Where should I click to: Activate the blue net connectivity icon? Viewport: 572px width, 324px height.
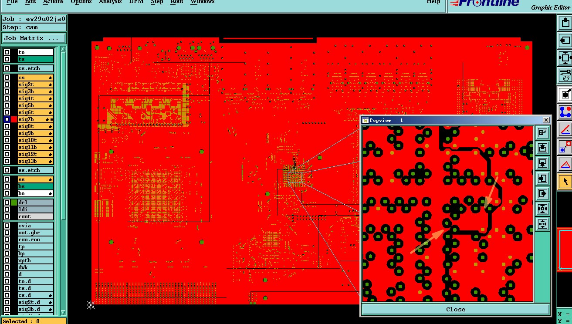point(565,111)
